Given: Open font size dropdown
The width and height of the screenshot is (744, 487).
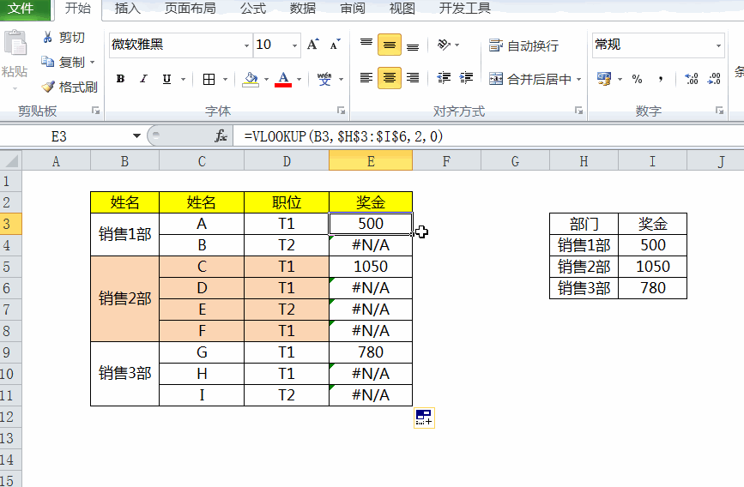Looking at the screenshot, I should pyautogui.click(x=294, y=45).
